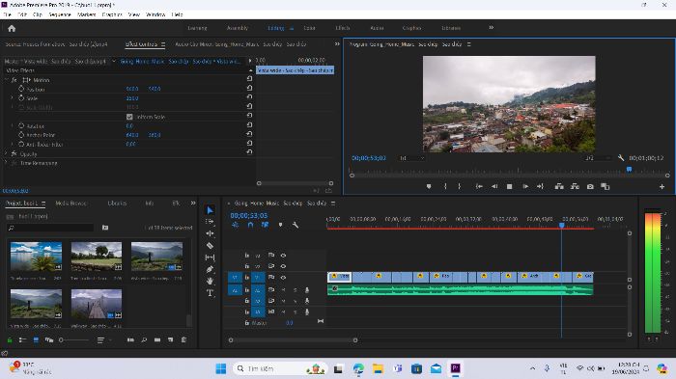
Task: Toggle V1 track lock
Action: coord(247,278)
